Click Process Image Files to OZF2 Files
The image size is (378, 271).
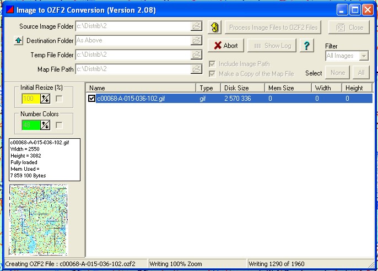[x=273, y=27]
